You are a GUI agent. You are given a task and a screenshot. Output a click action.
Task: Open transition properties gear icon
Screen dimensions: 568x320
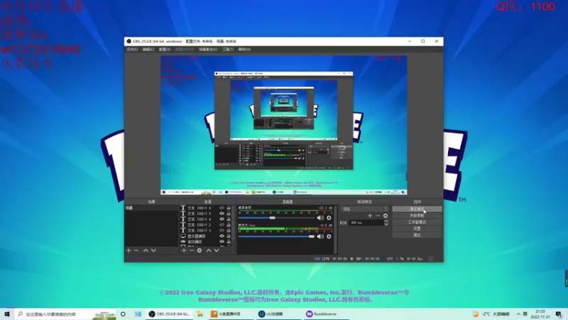coord(386,216)
